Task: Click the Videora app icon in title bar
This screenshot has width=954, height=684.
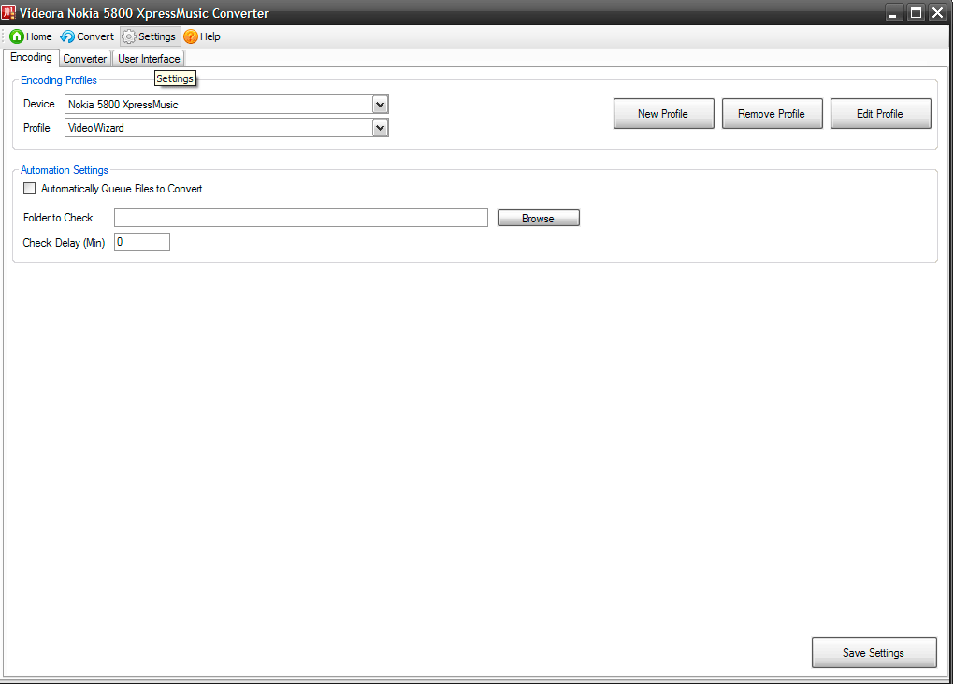Action: click(8, 12)
